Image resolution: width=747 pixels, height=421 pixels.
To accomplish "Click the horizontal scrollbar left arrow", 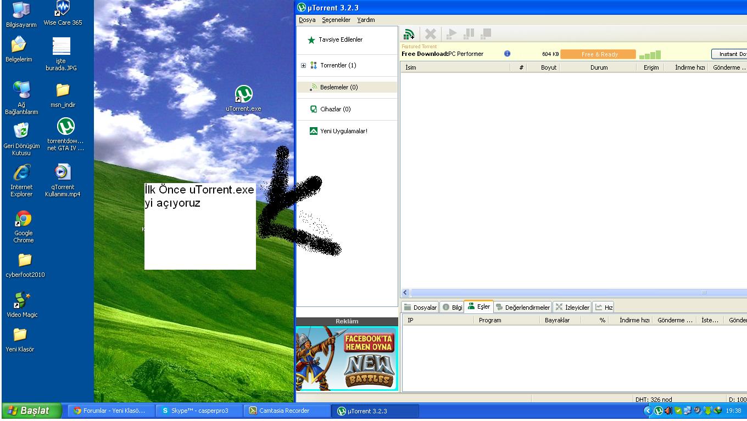I will tap(406, 293).
